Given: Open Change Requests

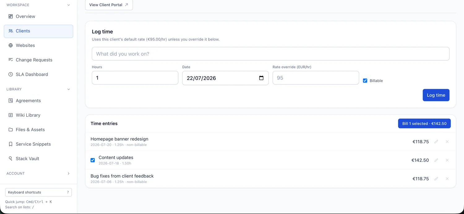Looking at the screenshot, I should tap(38, 60).
